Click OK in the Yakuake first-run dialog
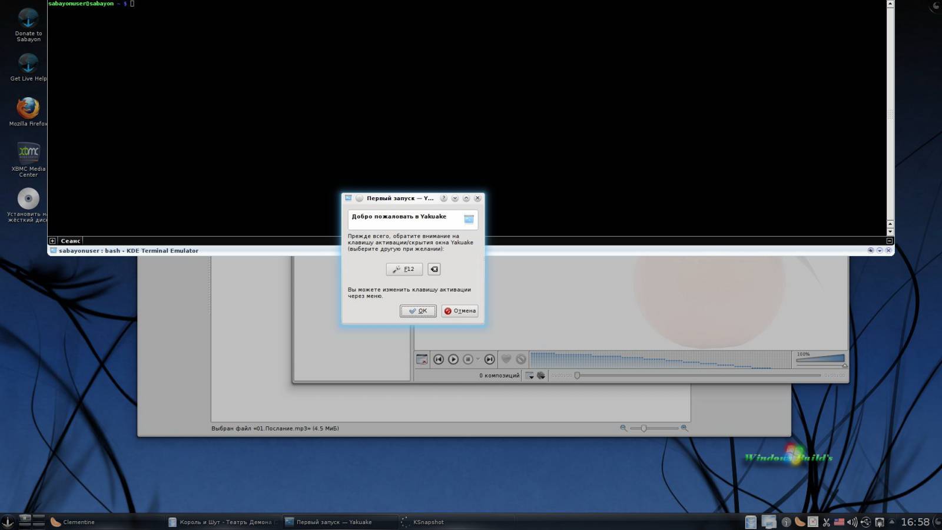Image resolution: width=942 pixels, height=530 pixels. [x=418, y=311]
